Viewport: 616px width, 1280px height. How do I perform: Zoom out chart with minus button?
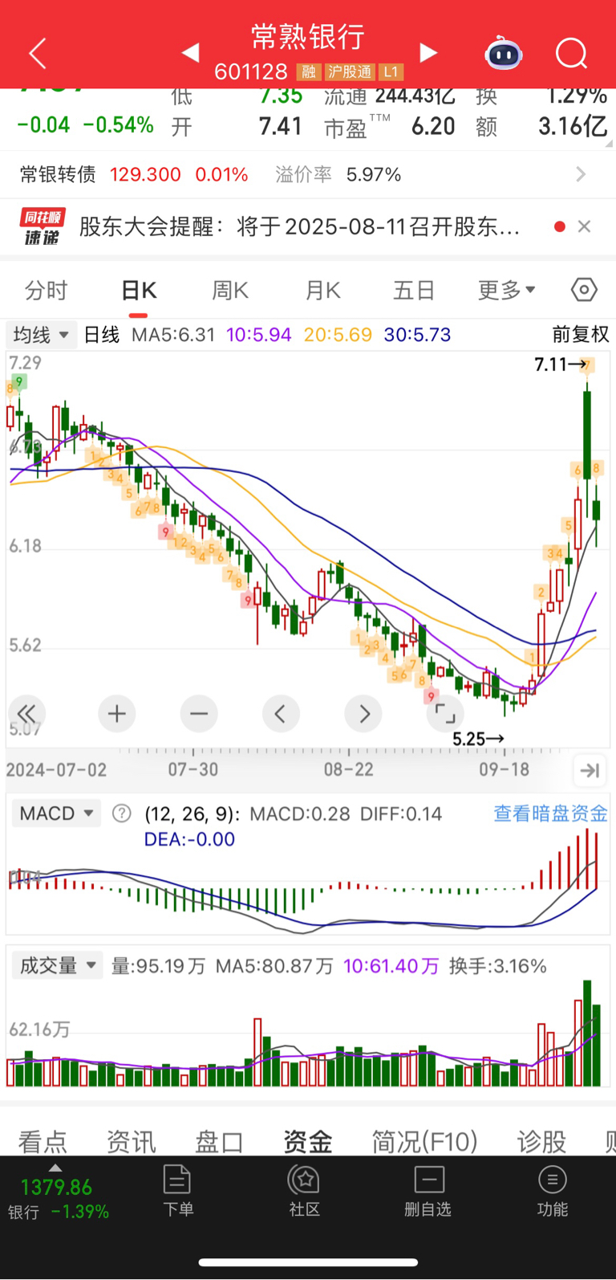point(199,713)
